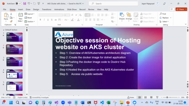Viewport: 189px width, 106px height.
Task: Increase font size icon
Action: [x=72, y=15]
